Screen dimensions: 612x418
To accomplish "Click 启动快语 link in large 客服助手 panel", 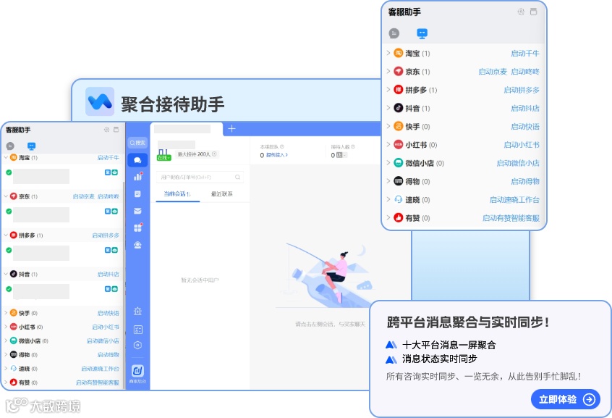I will click(x=525, y=127).
